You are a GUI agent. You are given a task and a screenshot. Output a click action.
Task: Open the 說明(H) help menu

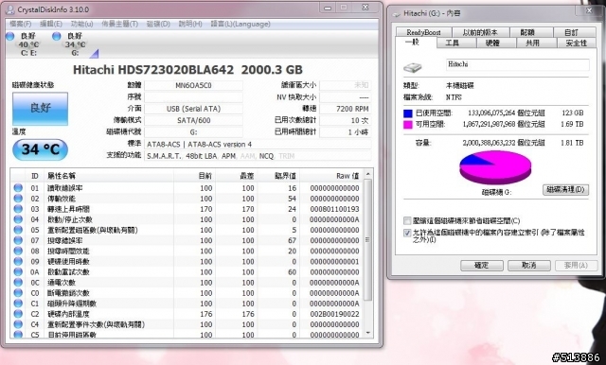[190, 24]
